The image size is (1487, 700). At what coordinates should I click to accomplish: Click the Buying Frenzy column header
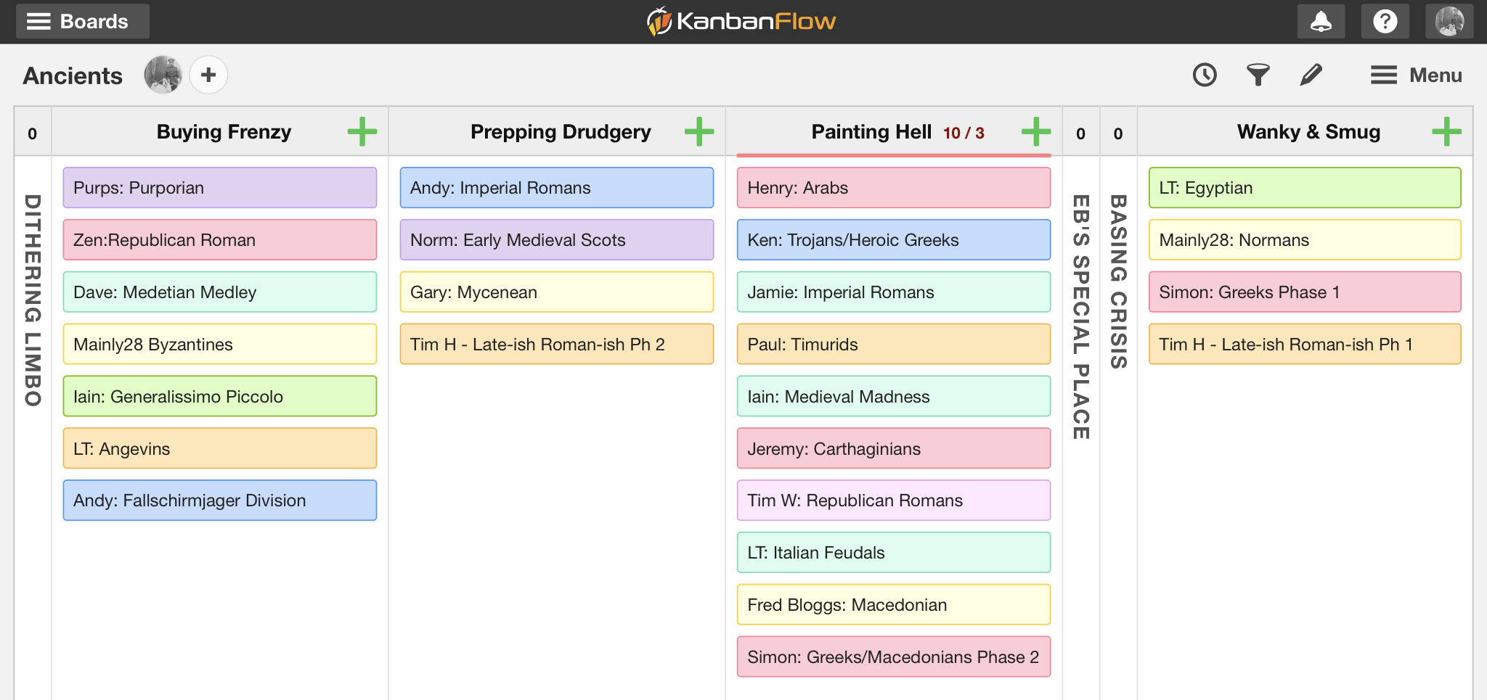(x=224, y=132)
